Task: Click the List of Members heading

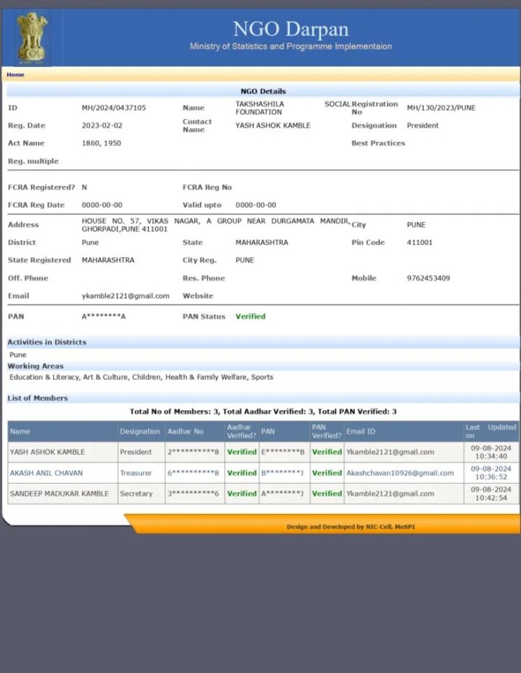Action: tap(37, 398)
